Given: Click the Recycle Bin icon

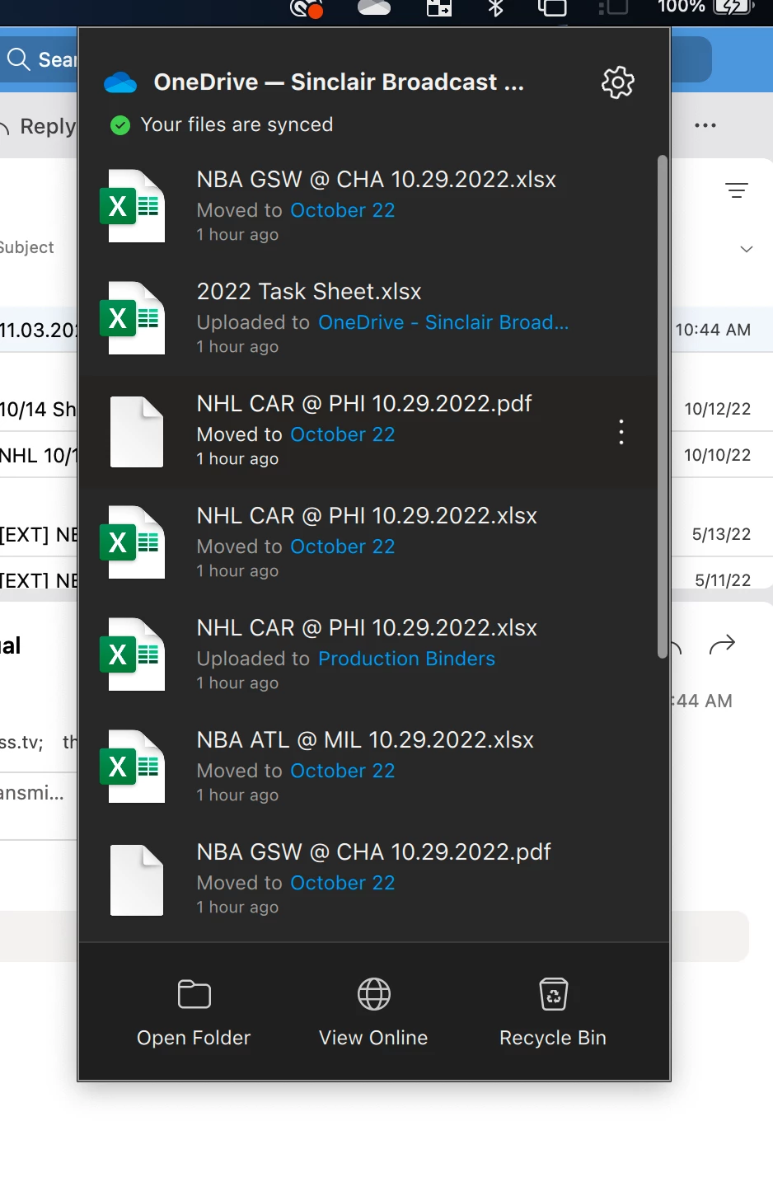Looking at the screenshot, I should tap(554, 994).
